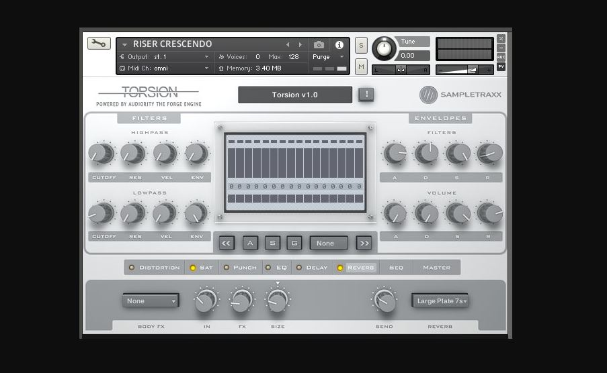Click the Filters envelope D knob

point(427,154)
